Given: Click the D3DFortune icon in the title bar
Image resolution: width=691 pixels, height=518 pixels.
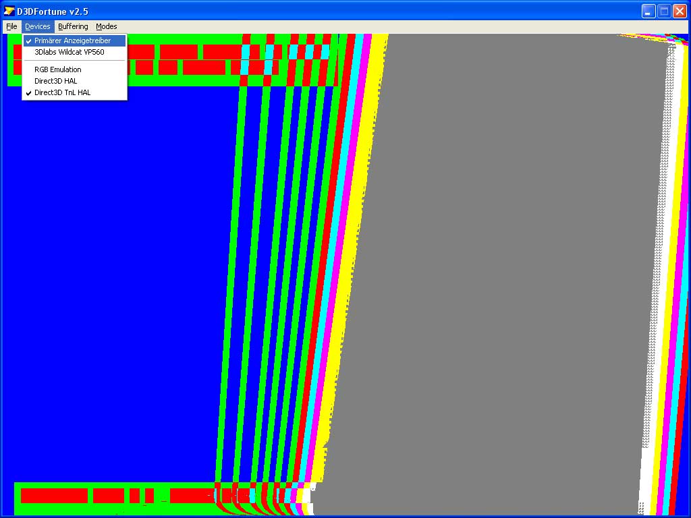Looking at the screenshot, I should pyautogui.click(x=9, y=11).
